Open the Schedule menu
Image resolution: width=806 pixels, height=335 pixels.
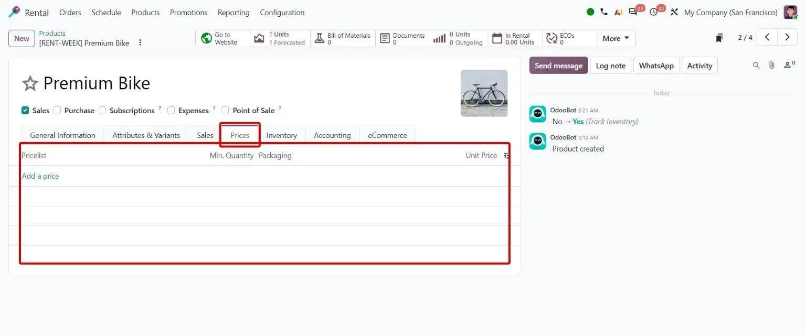click(106, 13)
